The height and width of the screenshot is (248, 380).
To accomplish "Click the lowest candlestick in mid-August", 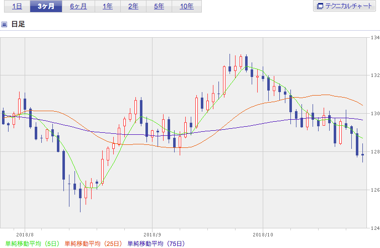I will click(80, 193).
